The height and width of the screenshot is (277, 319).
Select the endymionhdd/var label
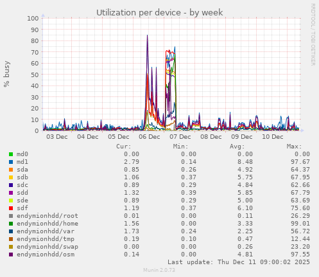pos(46,231)
